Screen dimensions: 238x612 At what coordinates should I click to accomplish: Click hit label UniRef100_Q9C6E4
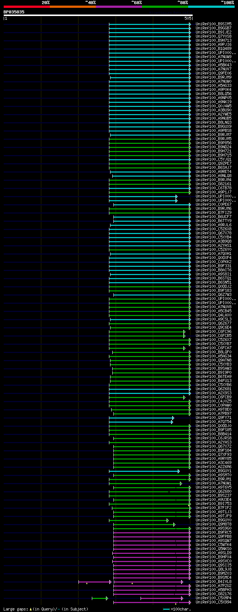[x=213, y=327]
